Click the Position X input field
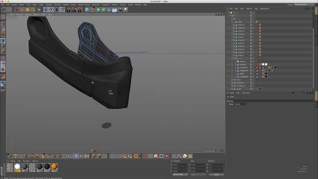 [180, 165]
